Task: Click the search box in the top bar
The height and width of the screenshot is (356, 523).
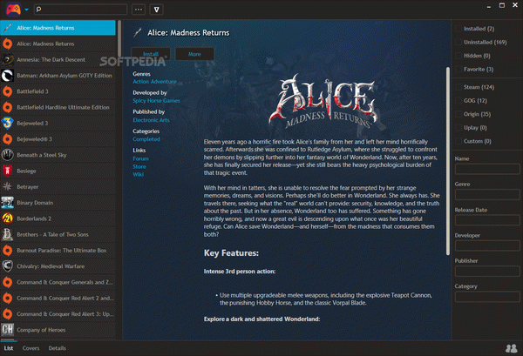Action: tap(81, 10)
